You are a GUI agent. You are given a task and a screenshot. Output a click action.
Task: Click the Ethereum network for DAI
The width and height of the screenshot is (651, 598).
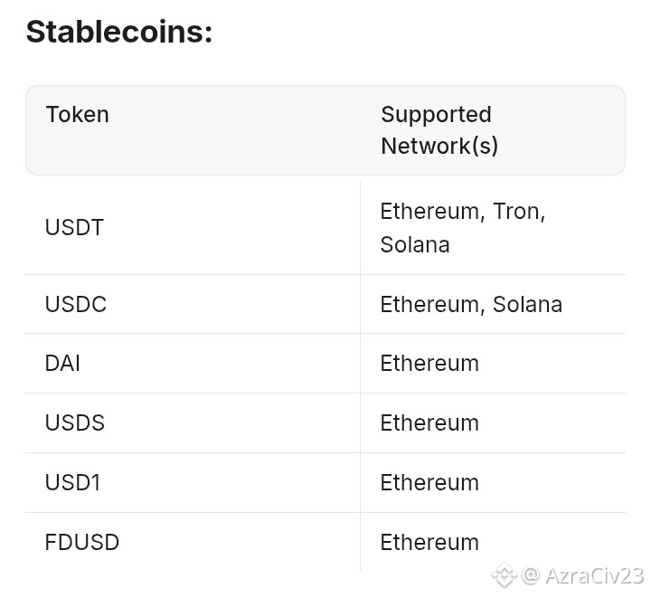point(429,364)
